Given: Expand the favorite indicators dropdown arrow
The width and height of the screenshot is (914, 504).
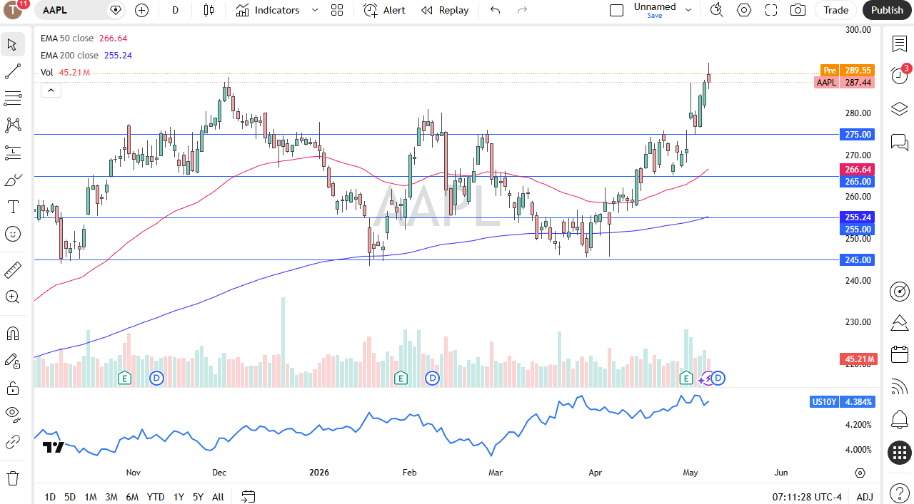Looking at the screenshot, I should (315, 10).
